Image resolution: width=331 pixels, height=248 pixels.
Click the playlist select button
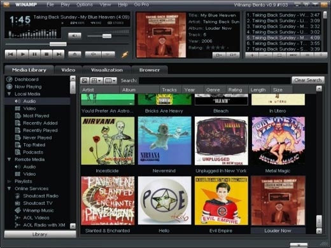click(x=279, y=55)
